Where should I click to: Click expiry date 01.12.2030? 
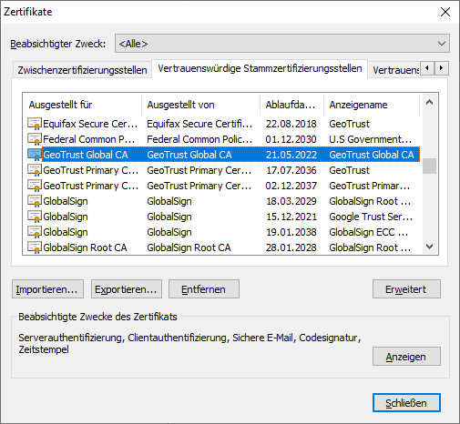tap(291, 139)
